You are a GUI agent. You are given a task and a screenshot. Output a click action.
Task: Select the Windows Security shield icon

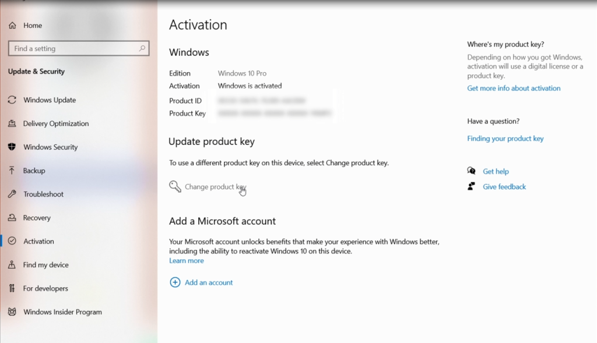13,147
